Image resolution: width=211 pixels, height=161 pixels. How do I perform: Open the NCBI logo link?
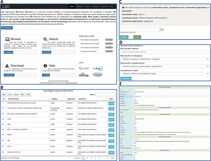(x=84, y=69)
